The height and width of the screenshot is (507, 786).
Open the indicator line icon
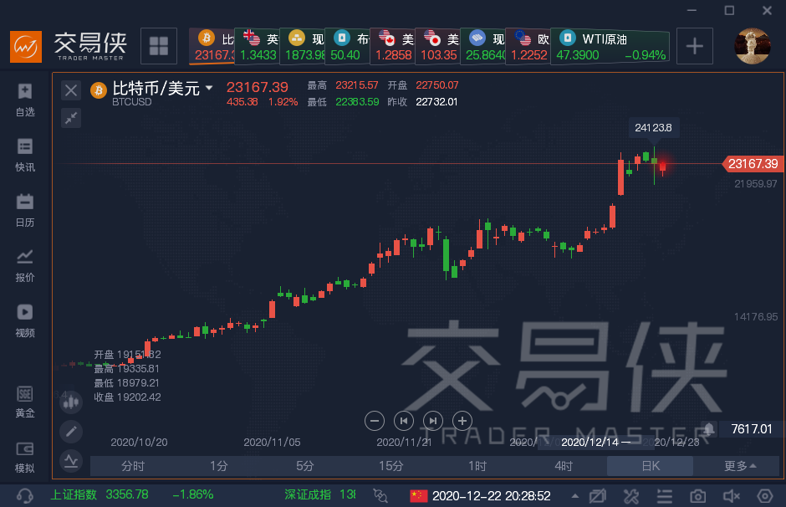(x=71, y=460)
